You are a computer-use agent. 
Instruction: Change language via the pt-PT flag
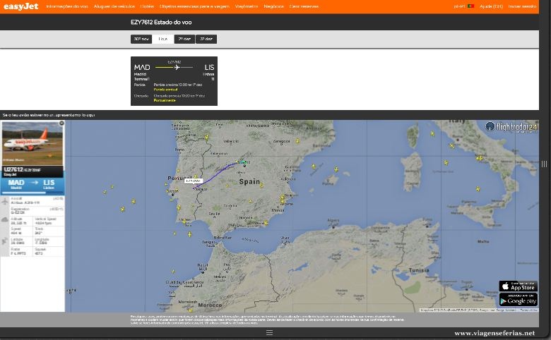tap(471, 6)
